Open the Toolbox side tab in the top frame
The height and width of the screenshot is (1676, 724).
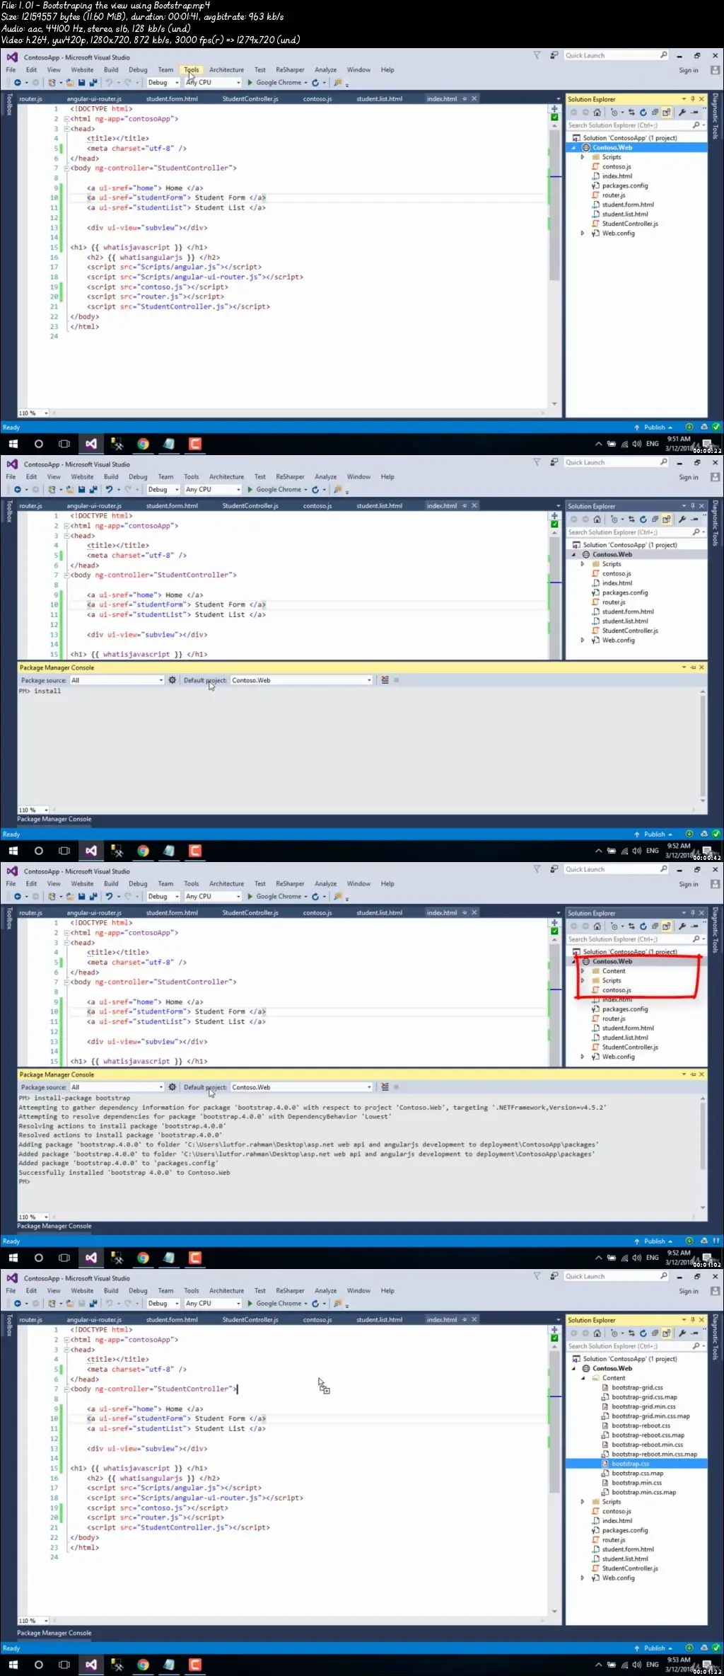(x=9, y=105)
